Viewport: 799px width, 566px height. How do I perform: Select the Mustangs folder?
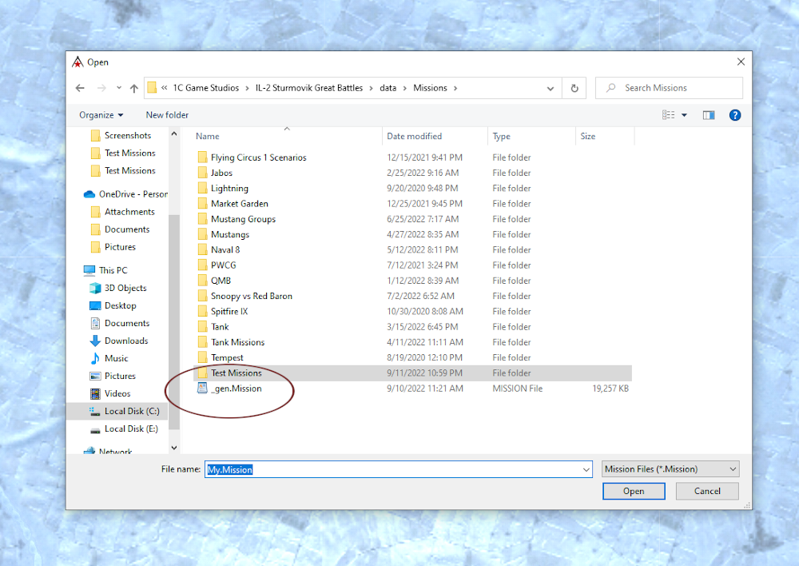[230, 234]
